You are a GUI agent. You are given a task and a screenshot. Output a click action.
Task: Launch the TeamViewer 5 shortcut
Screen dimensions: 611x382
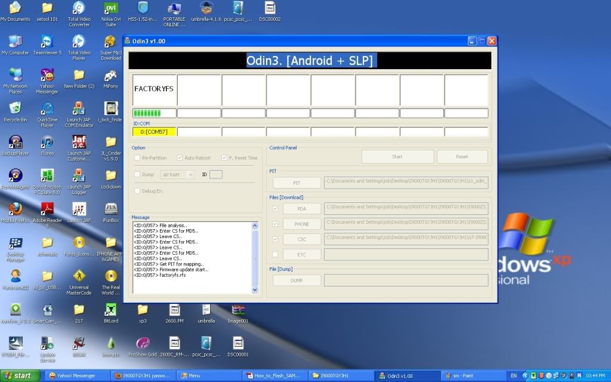pos(47,45)
